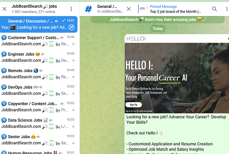Click muted icon beside Remote Jobs
Screen dimensions: 229x154
(x=41, y=71)
